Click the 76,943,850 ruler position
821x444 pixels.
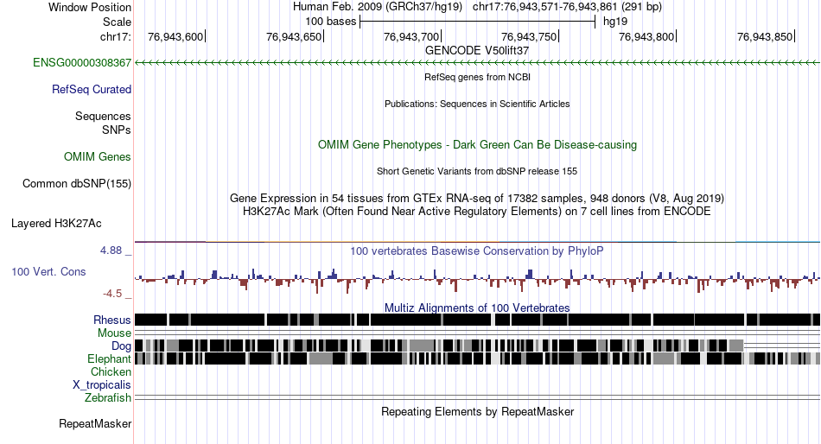[765, 36]
